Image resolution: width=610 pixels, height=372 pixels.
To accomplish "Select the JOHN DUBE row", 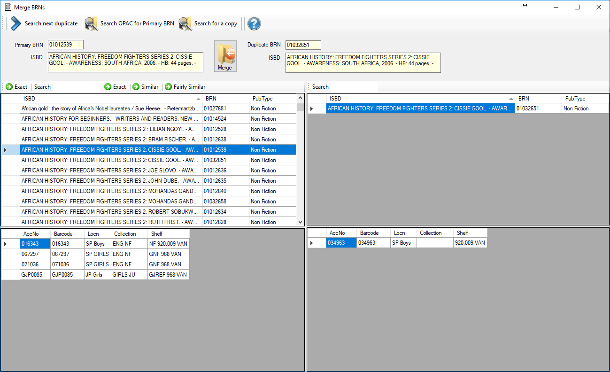I will pos(148,181).
